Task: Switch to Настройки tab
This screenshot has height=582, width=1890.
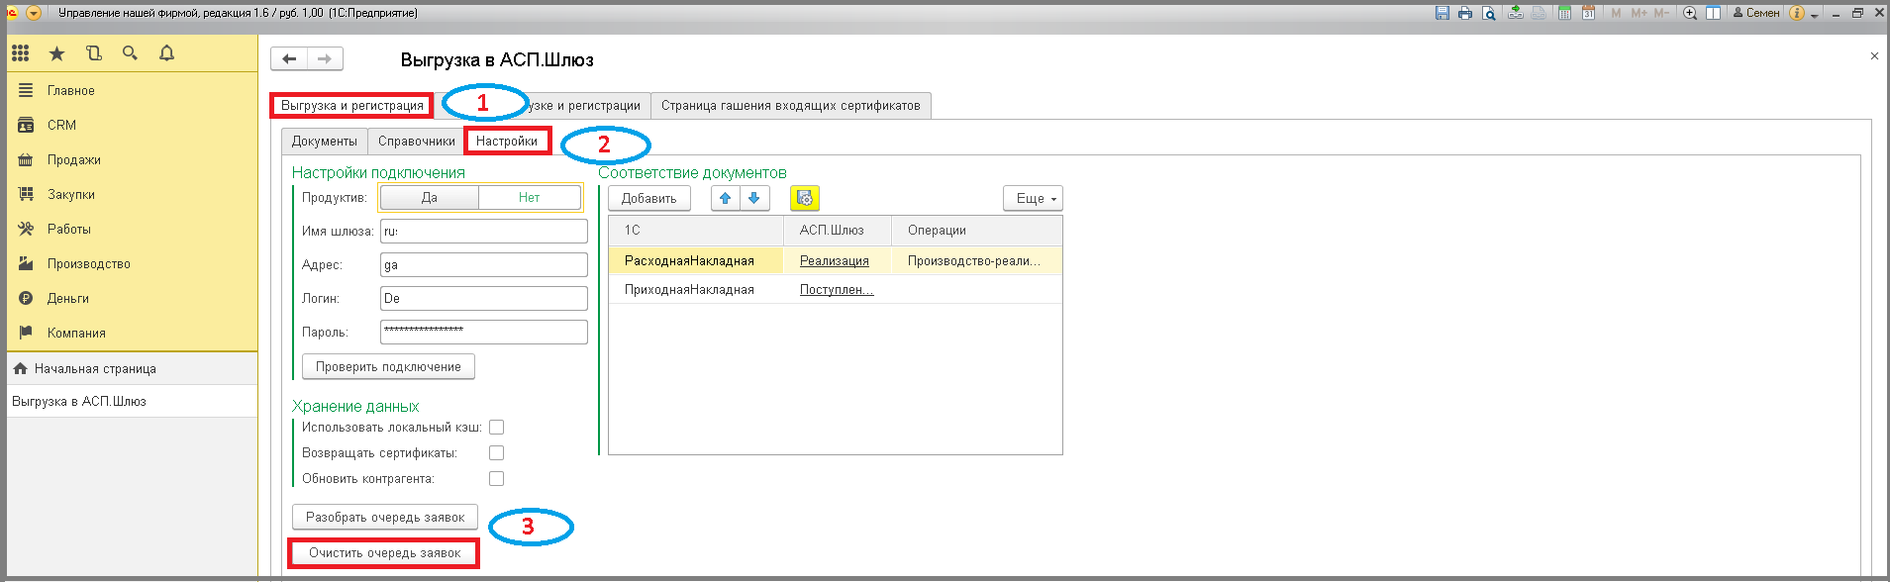Action: (x=507, y=142)
